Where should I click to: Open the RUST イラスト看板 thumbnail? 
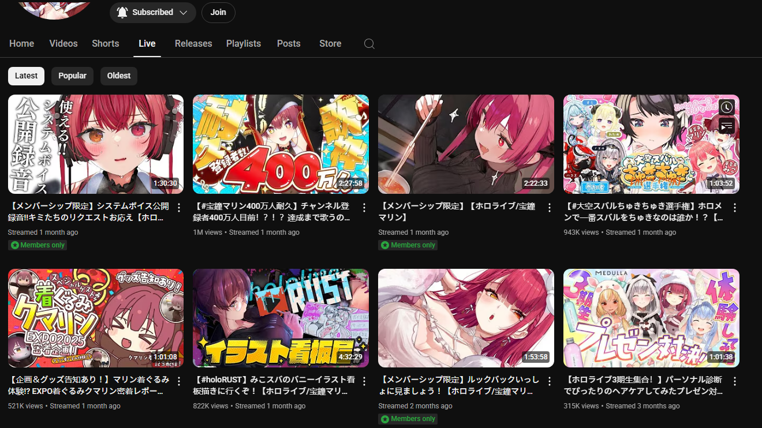[x=281, y=318]
